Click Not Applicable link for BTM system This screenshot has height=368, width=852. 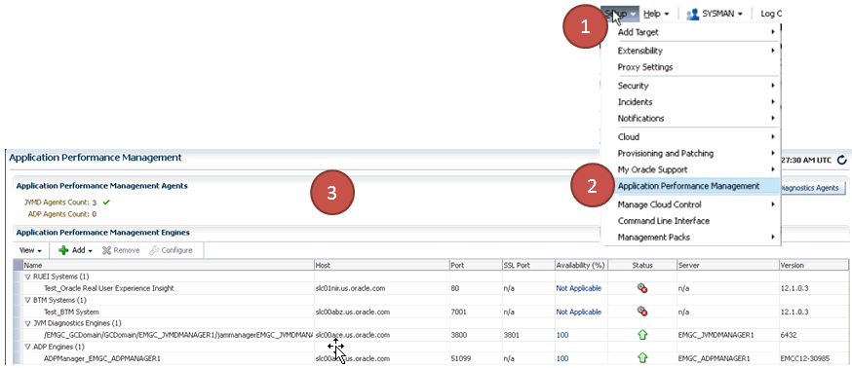578,313
